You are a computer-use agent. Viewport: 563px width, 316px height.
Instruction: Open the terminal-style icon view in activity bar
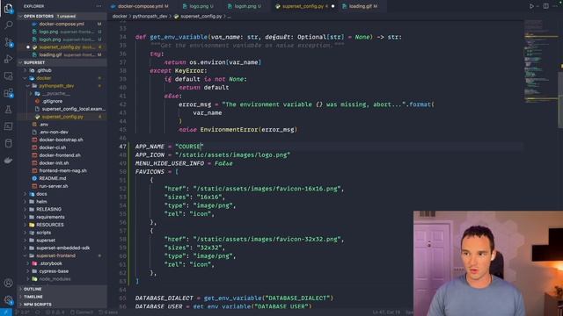8,126
